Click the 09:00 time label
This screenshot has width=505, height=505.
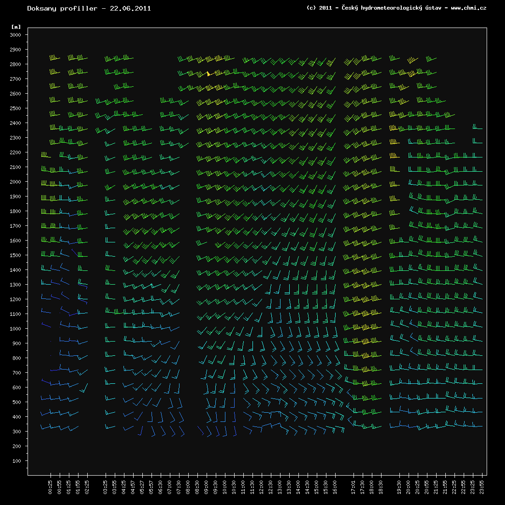[x=207, y=487]
